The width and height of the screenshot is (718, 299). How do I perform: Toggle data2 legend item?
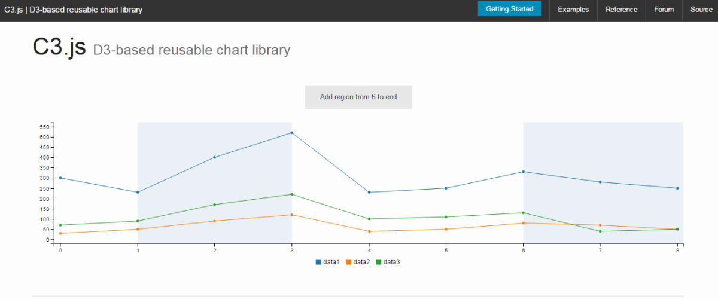[358, 262]
